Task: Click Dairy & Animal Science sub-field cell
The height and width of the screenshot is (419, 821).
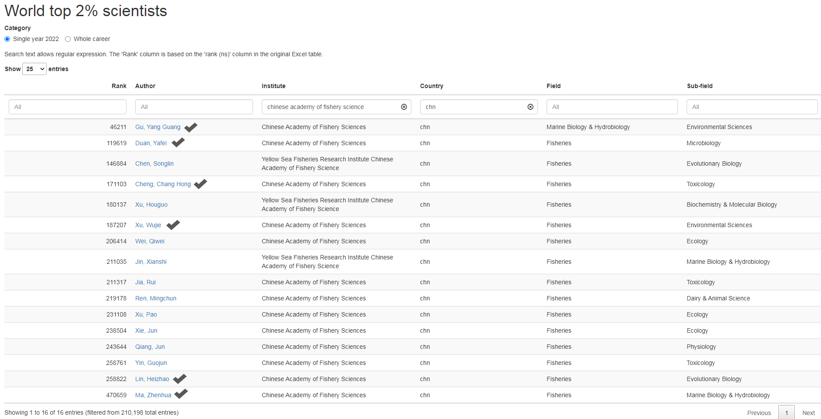Action: 718,298
